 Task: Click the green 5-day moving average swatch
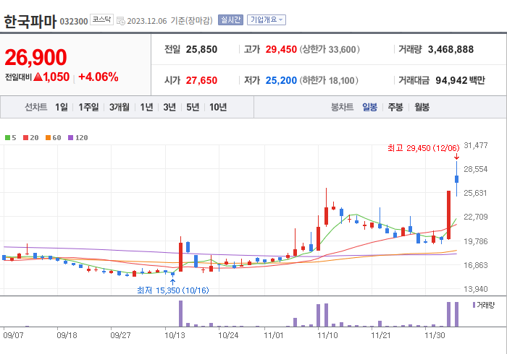pyautogui.click(x=7, y=138)
